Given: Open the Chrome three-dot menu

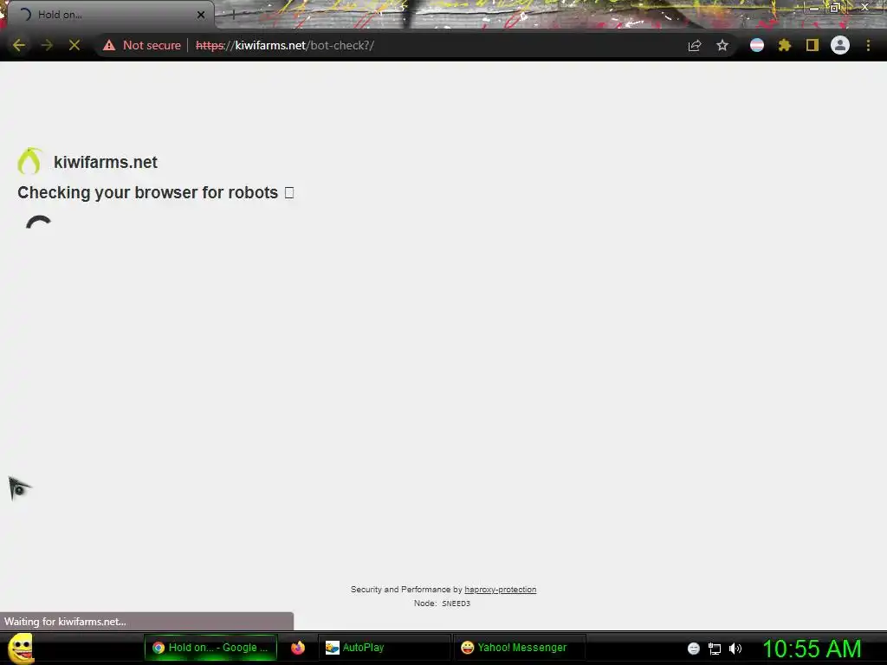Looking at the screenshot, I should click(868, 45).
